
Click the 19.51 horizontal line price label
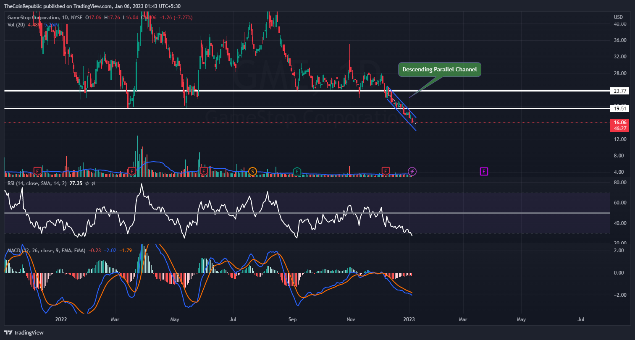pyautogui.click(x=620, y=108)
